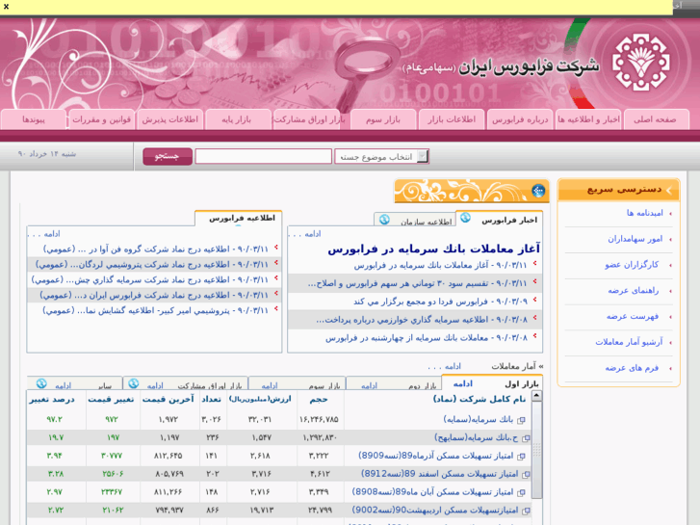Open notice پتروشيمي امير كبير اطلاعيه گشايش

pyautogui.click(x=155, y=310)
